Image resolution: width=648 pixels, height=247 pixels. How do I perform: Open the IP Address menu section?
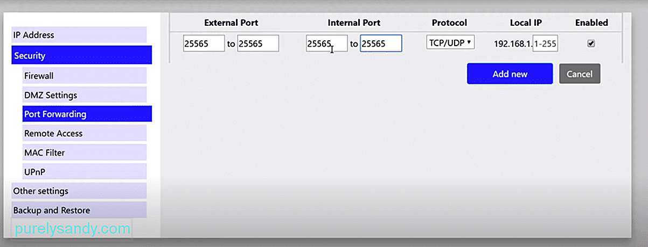click(x=79, y=35)
